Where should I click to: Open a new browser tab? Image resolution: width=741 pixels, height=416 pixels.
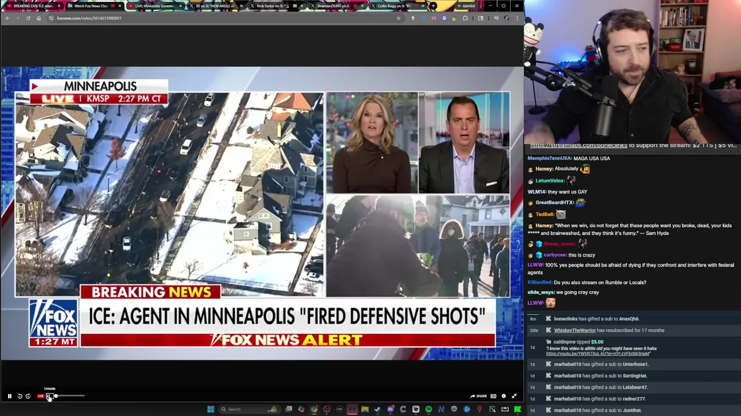pos(433,6)
